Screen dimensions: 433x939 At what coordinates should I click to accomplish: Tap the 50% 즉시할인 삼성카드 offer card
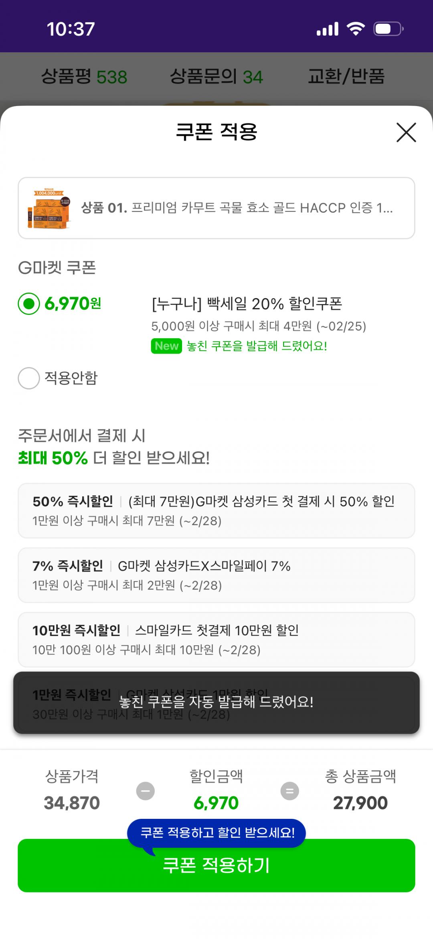point(216,511)
